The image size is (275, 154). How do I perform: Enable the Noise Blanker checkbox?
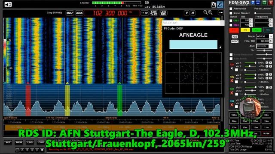point(231,13)
